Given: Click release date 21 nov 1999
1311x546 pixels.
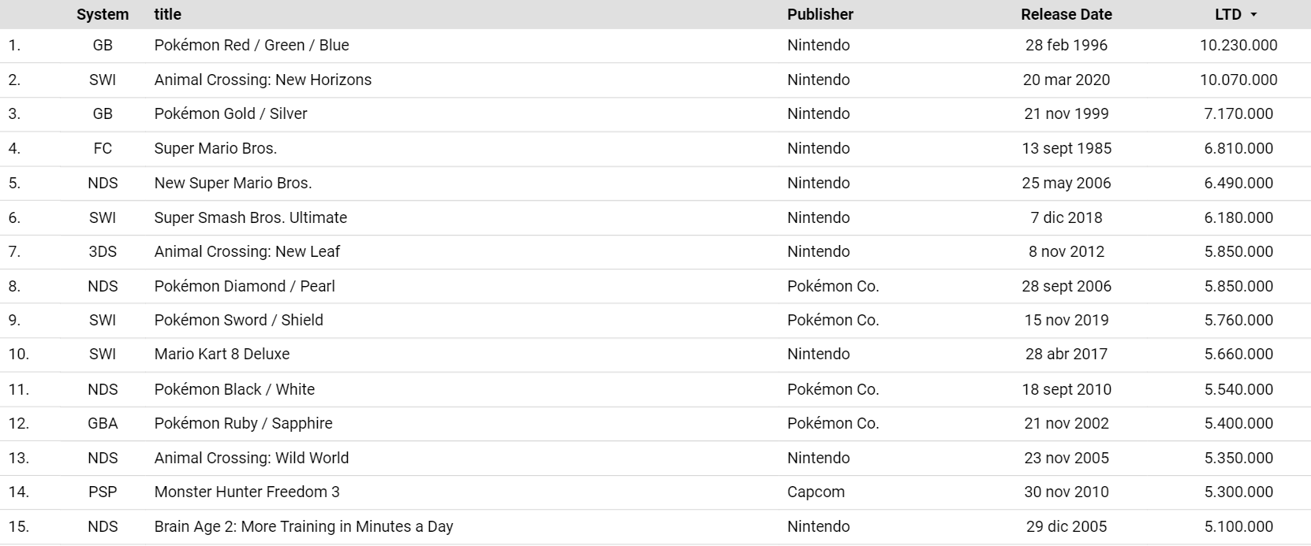Looking at the screenshot, I should (1066, 113).
